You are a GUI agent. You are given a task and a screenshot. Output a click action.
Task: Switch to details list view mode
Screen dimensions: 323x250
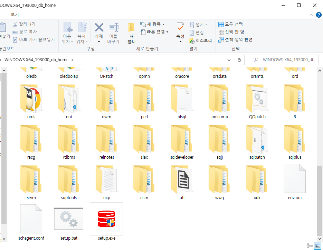coord(310,246)
